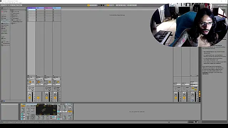Expand the first folder in browser list
Viewport: 228px width, 128px height.
click(x=11, y=12)
